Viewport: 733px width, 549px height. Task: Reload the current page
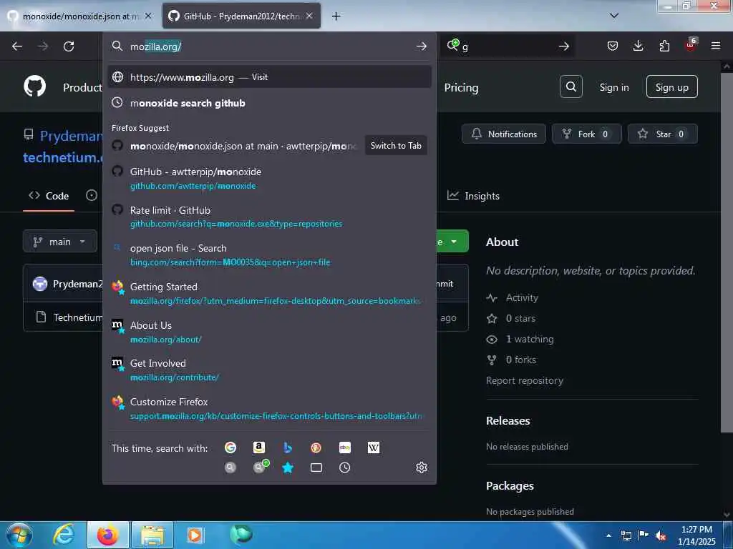[x=69, y=46]
